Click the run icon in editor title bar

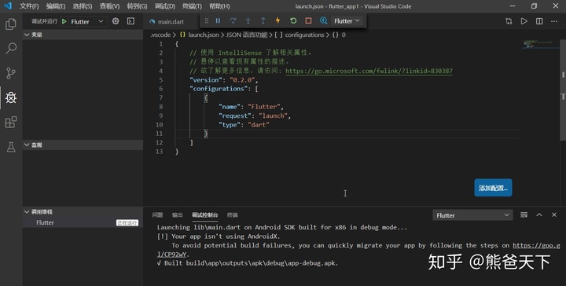[x=524, y=21]
